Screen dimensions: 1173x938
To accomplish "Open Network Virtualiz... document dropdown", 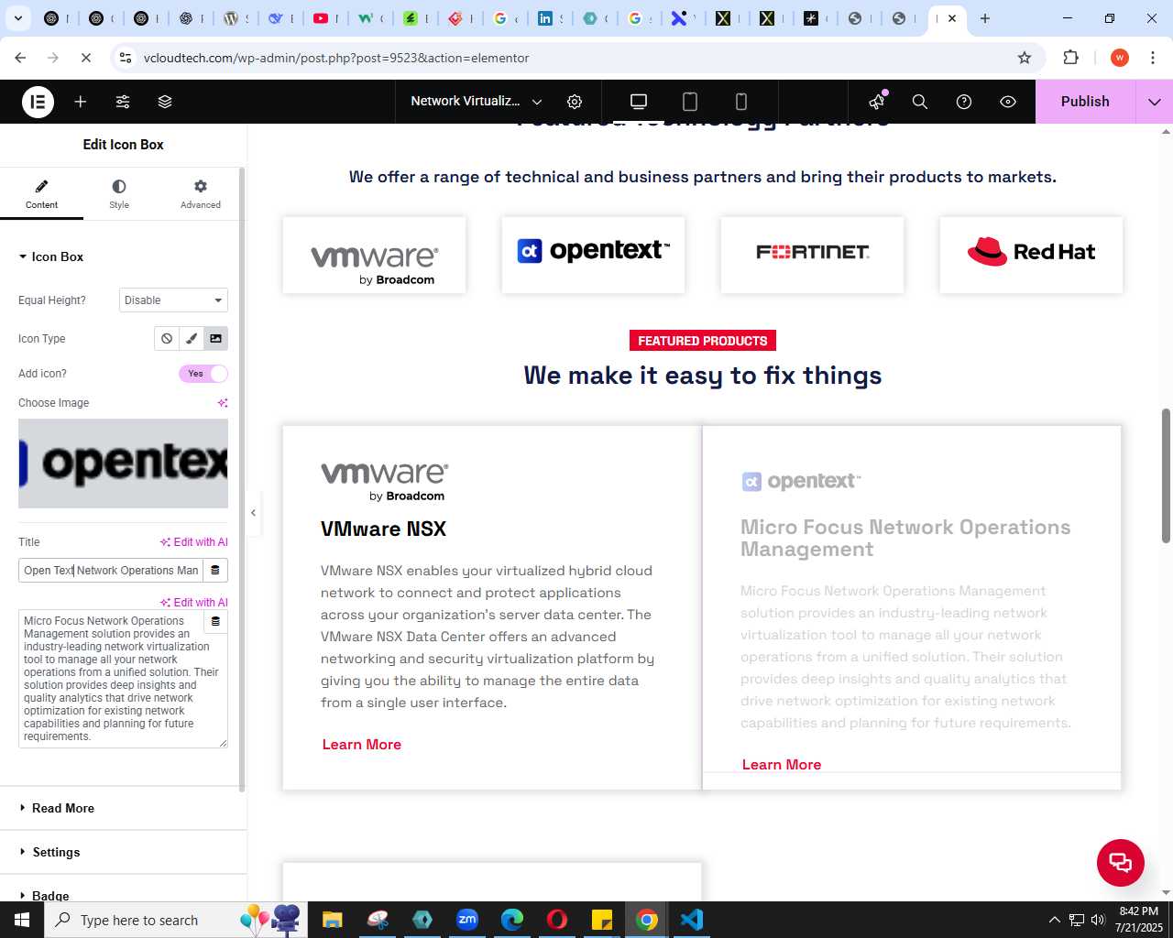I will pyautogui.click(x=477, y=102).
